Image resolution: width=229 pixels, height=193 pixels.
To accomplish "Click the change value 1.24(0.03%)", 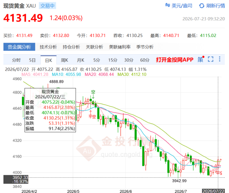I will (x=66, y=18).
